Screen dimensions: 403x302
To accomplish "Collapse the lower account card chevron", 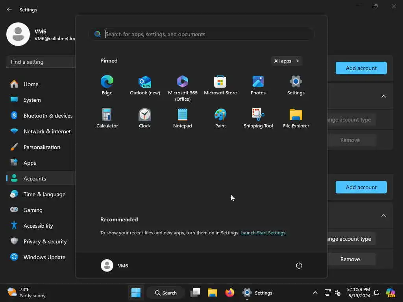I will point(383,215).
